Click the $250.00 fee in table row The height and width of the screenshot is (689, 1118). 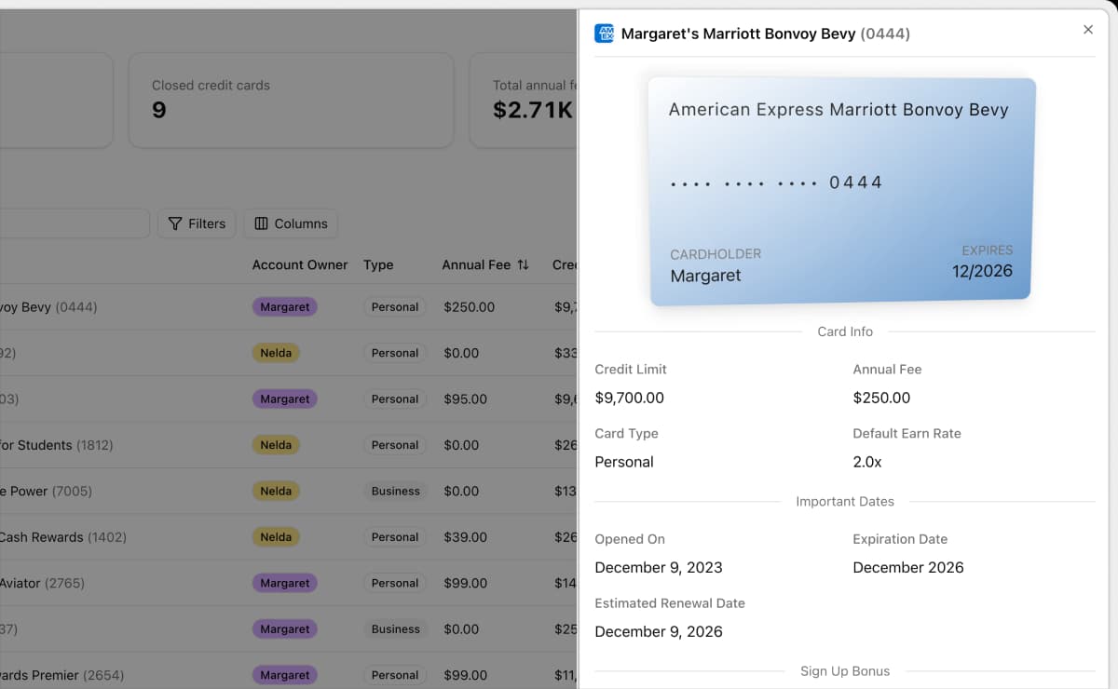pyautogui.click(x=470, y=306)
